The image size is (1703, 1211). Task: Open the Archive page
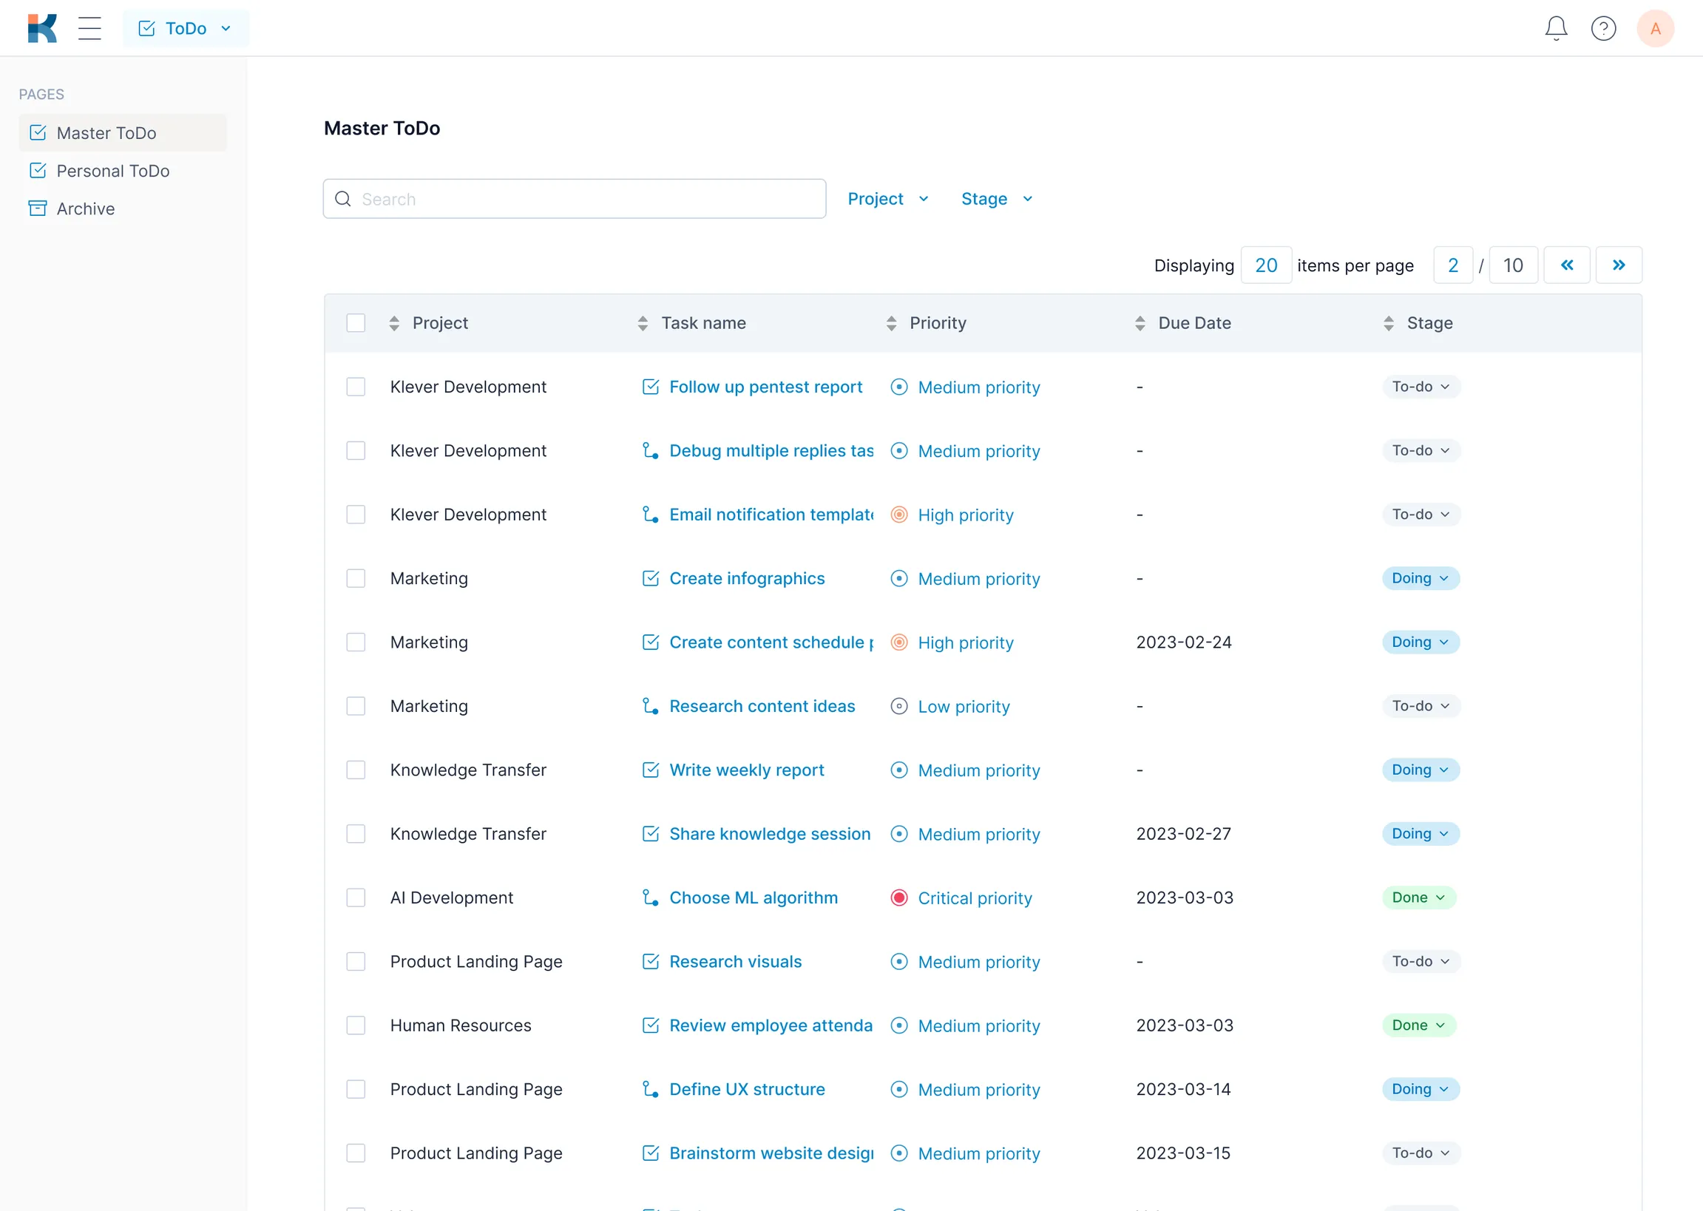tap(85, 207)
